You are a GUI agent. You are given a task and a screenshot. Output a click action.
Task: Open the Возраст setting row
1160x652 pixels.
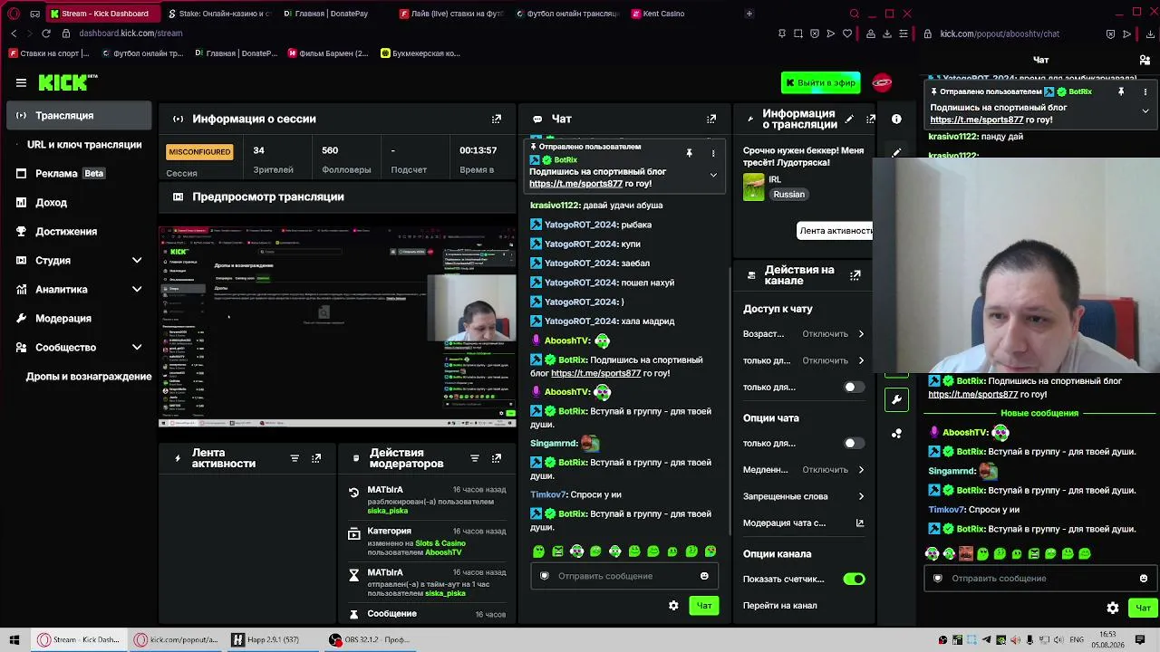pos(804,333)
